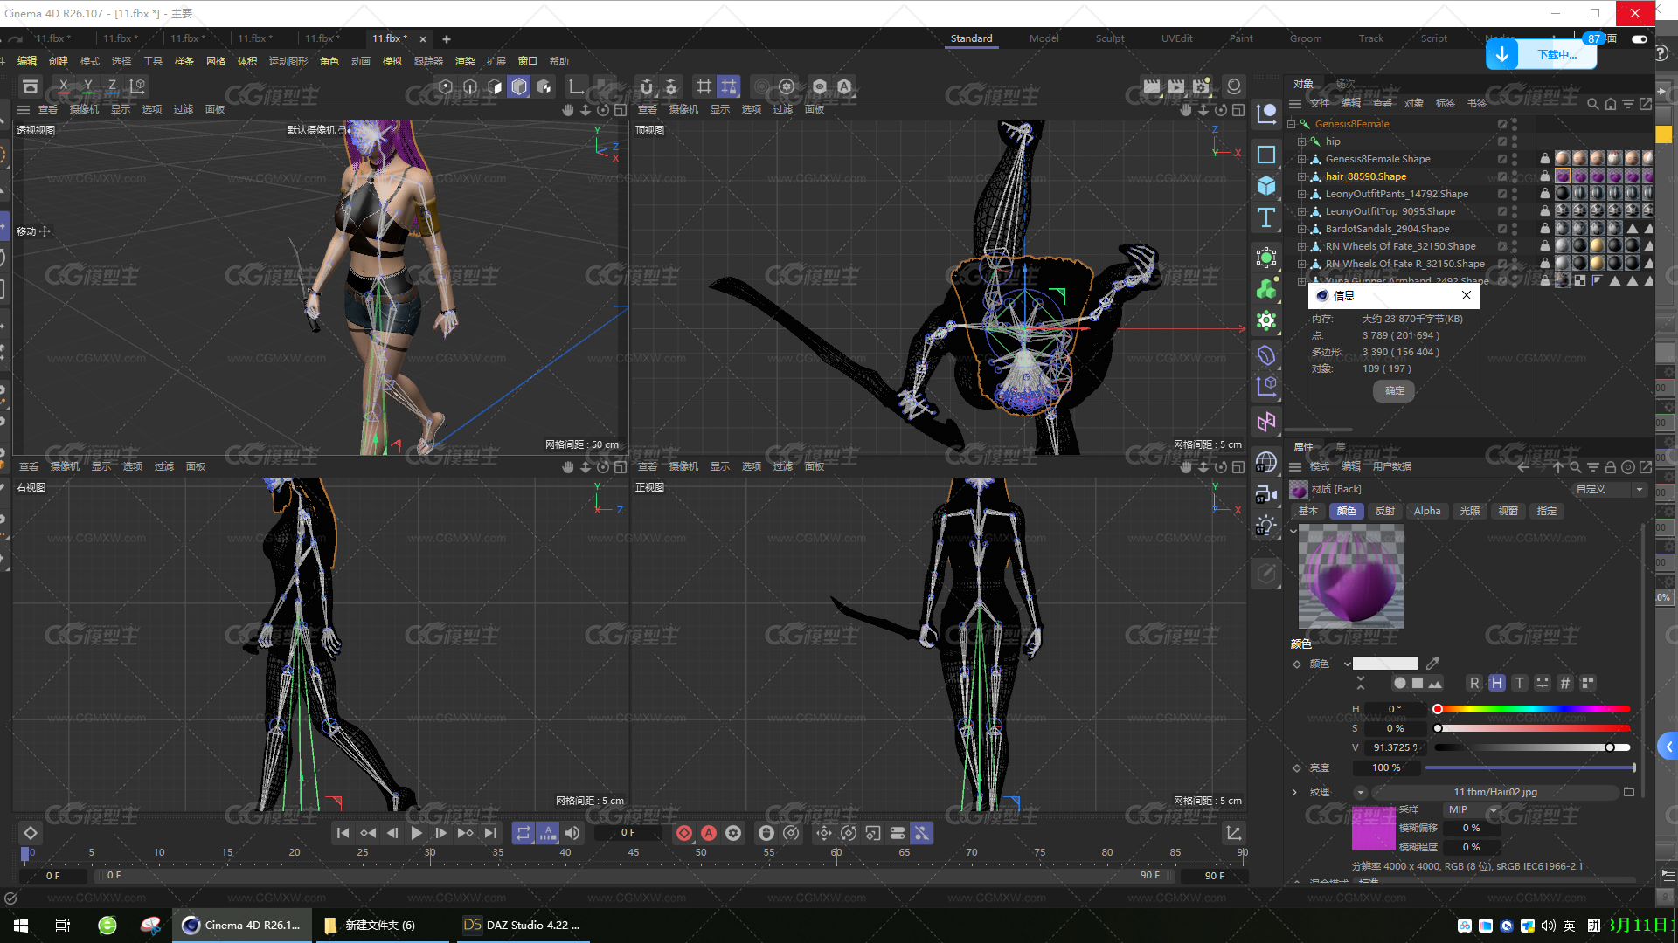Viewport: 1678px width, 943px height.
Task: Open the Alpha material tab
Action: click(1427, 511)
